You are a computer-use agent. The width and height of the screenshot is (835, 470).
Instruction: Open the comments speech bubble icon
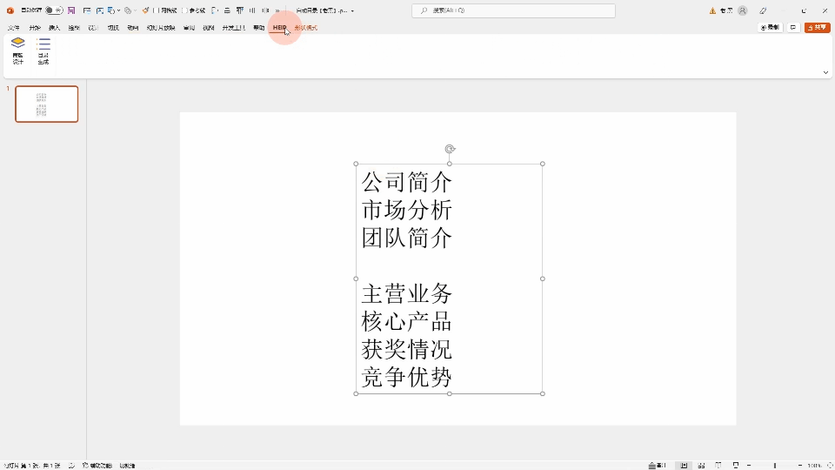(x=793, y=27)
